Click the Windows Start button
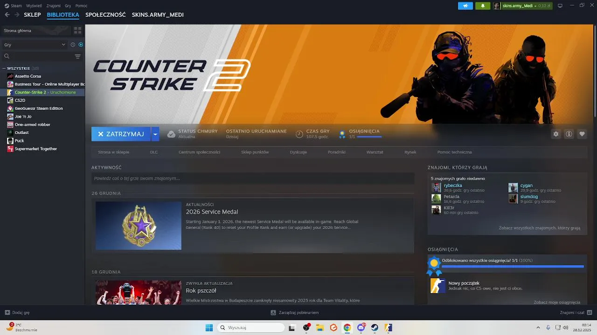The height and width of the screenshot is (335, 597). tap(209, 328)
